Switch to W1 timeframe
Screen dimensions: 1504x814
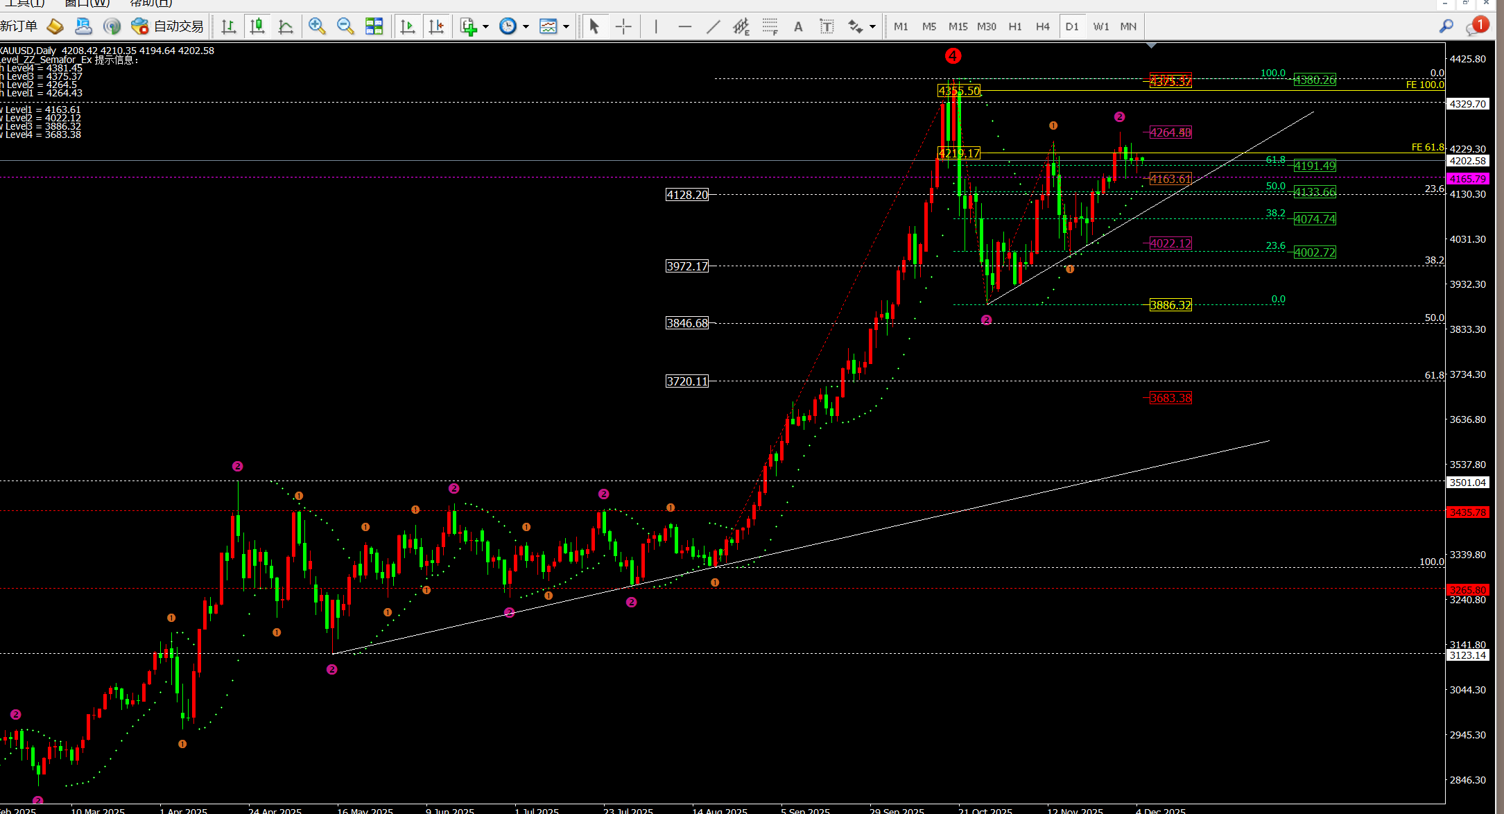click(1100, 26)
